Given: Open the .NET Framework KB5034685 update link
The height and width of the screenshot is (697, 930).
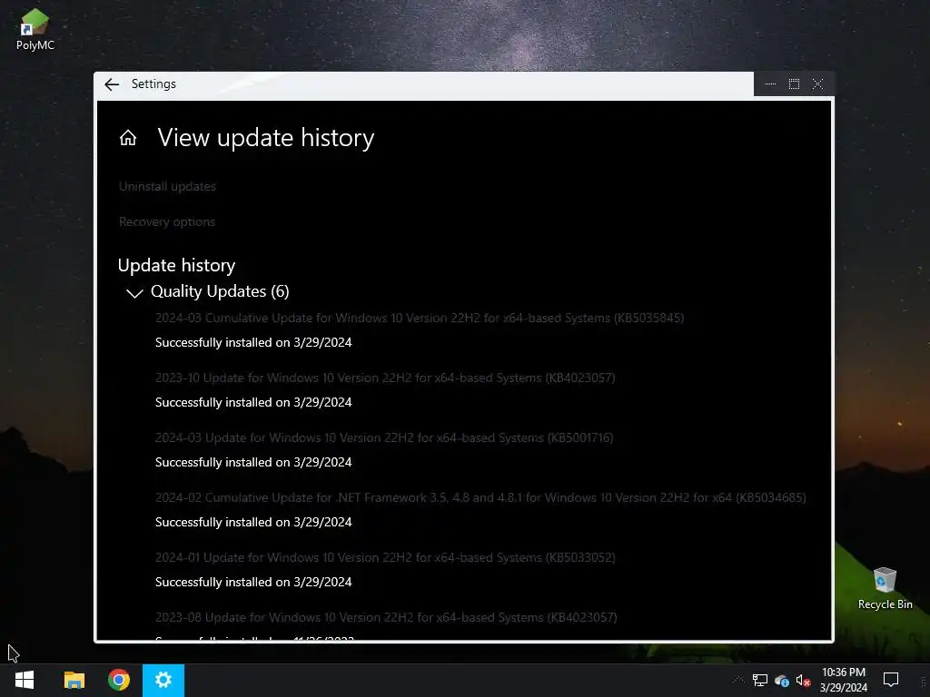Looking at the screenshot, I should coord(480,497).
